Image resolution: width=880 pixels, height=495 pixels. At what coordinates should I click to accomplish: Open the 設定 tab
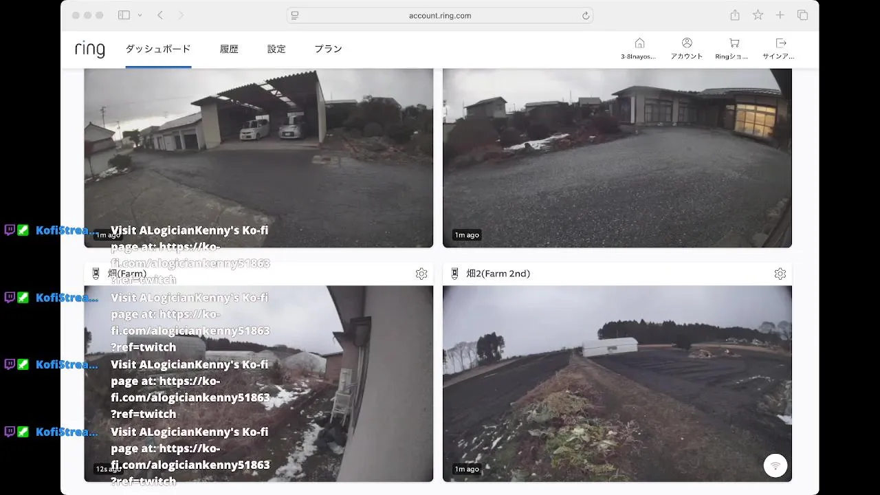click(x=276, y=49)
